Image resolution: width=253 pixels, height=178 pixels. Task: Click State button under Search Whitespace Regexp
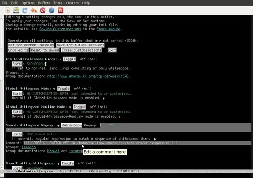[17, 134]
